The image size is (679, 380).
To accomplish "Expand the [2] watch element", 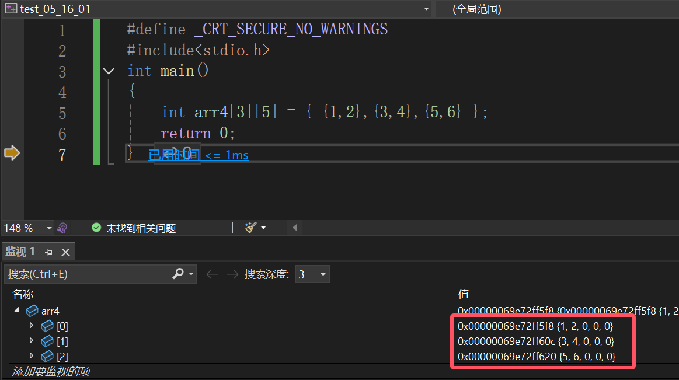I will tap(31, 355).
